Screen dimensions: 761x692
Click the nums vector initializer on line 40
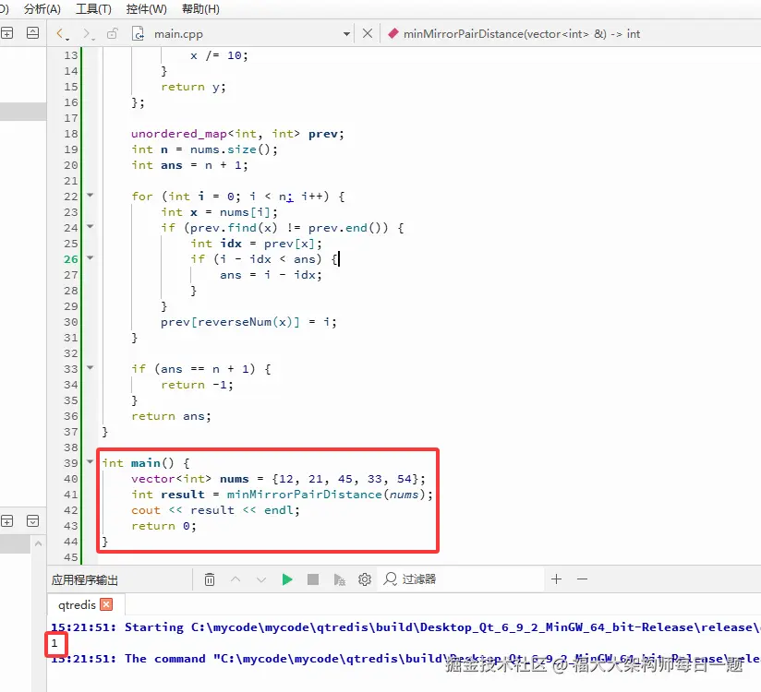point(345,479)
